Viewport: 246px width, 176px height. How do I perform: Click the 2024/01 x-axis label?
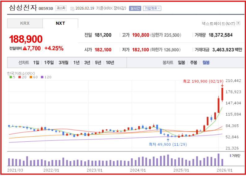point(138,170)
